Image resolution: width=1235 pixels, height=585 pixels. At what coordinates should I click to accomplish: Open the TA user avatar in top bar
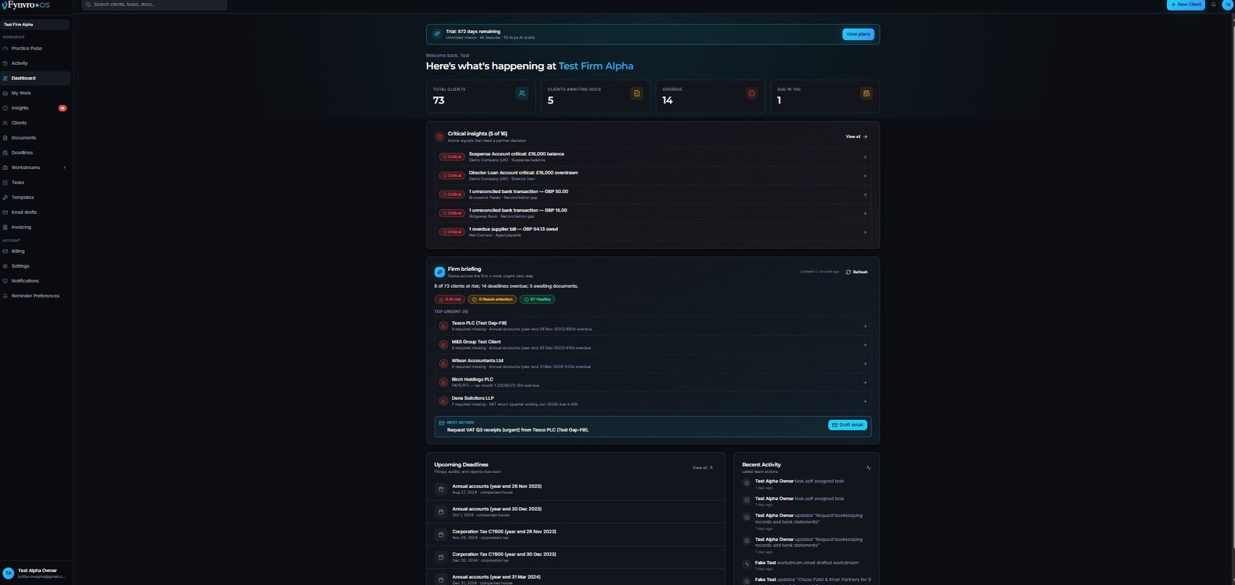pos(1227,5)
